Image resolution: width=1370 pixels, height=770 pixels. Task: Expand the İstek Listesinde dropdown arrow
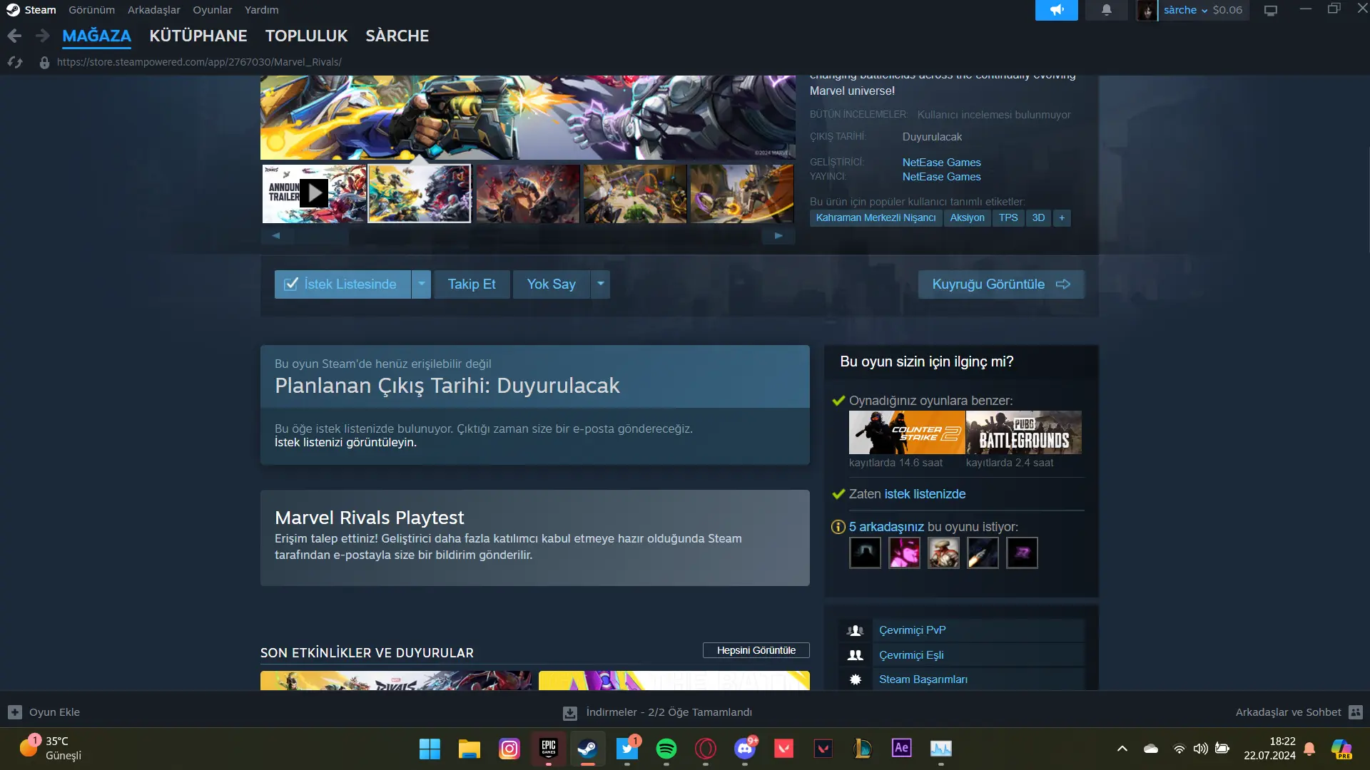(422, 284)
